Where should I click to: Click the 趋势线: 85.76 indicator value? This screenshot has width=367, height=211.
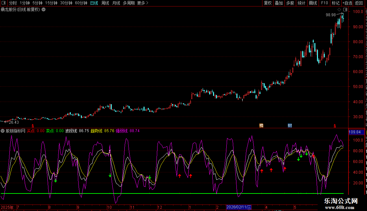(x=102, y=131)
